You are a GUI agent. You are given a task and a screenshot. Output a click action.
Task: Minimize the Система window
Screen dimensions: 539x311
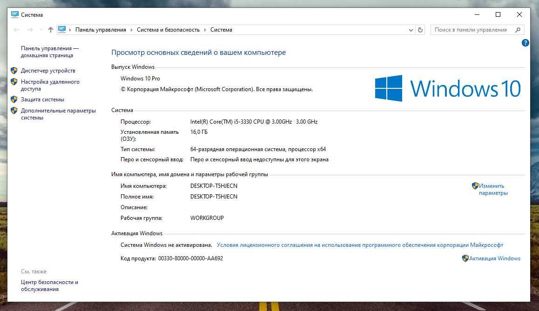(477, 14)
